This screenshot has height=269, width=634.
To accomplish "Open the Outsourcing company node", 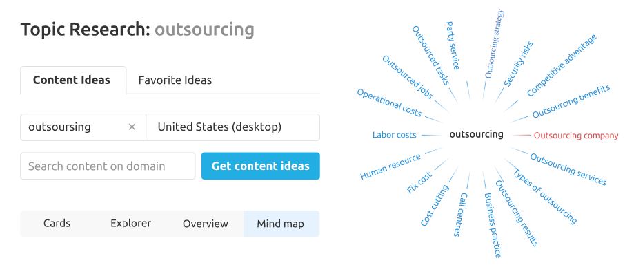I will [x=576, y=136].
